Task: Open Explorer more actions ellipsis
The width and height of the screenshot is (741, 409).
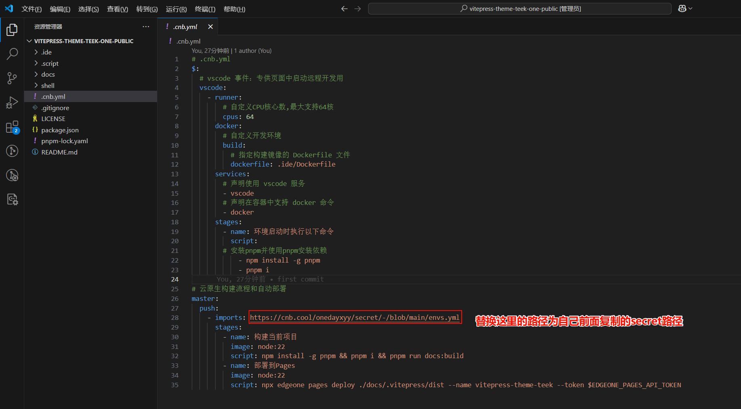Action: click(x=146, y=27)
